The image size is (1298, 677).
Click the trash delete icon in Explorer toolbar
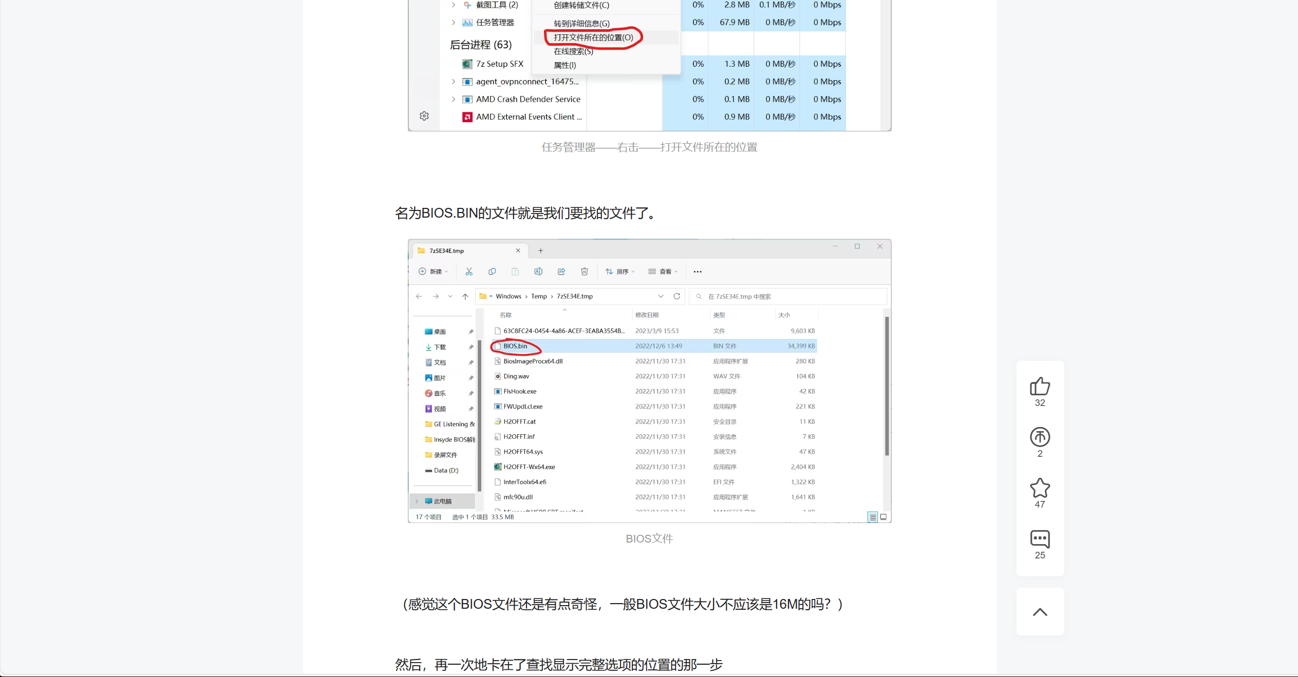584,272
